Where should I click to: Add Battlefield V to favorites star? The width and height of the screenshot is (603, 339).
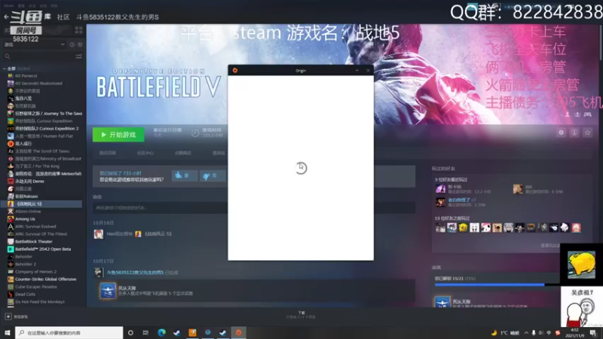[587, 133]
